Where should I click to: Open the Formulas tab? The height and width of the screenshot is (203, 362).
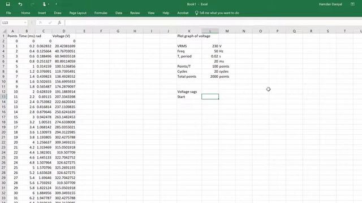click(101, 13)
